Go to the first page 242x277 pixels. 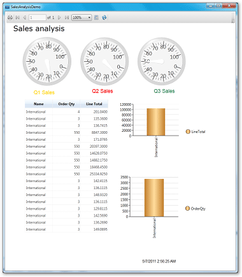pos(18,18)
